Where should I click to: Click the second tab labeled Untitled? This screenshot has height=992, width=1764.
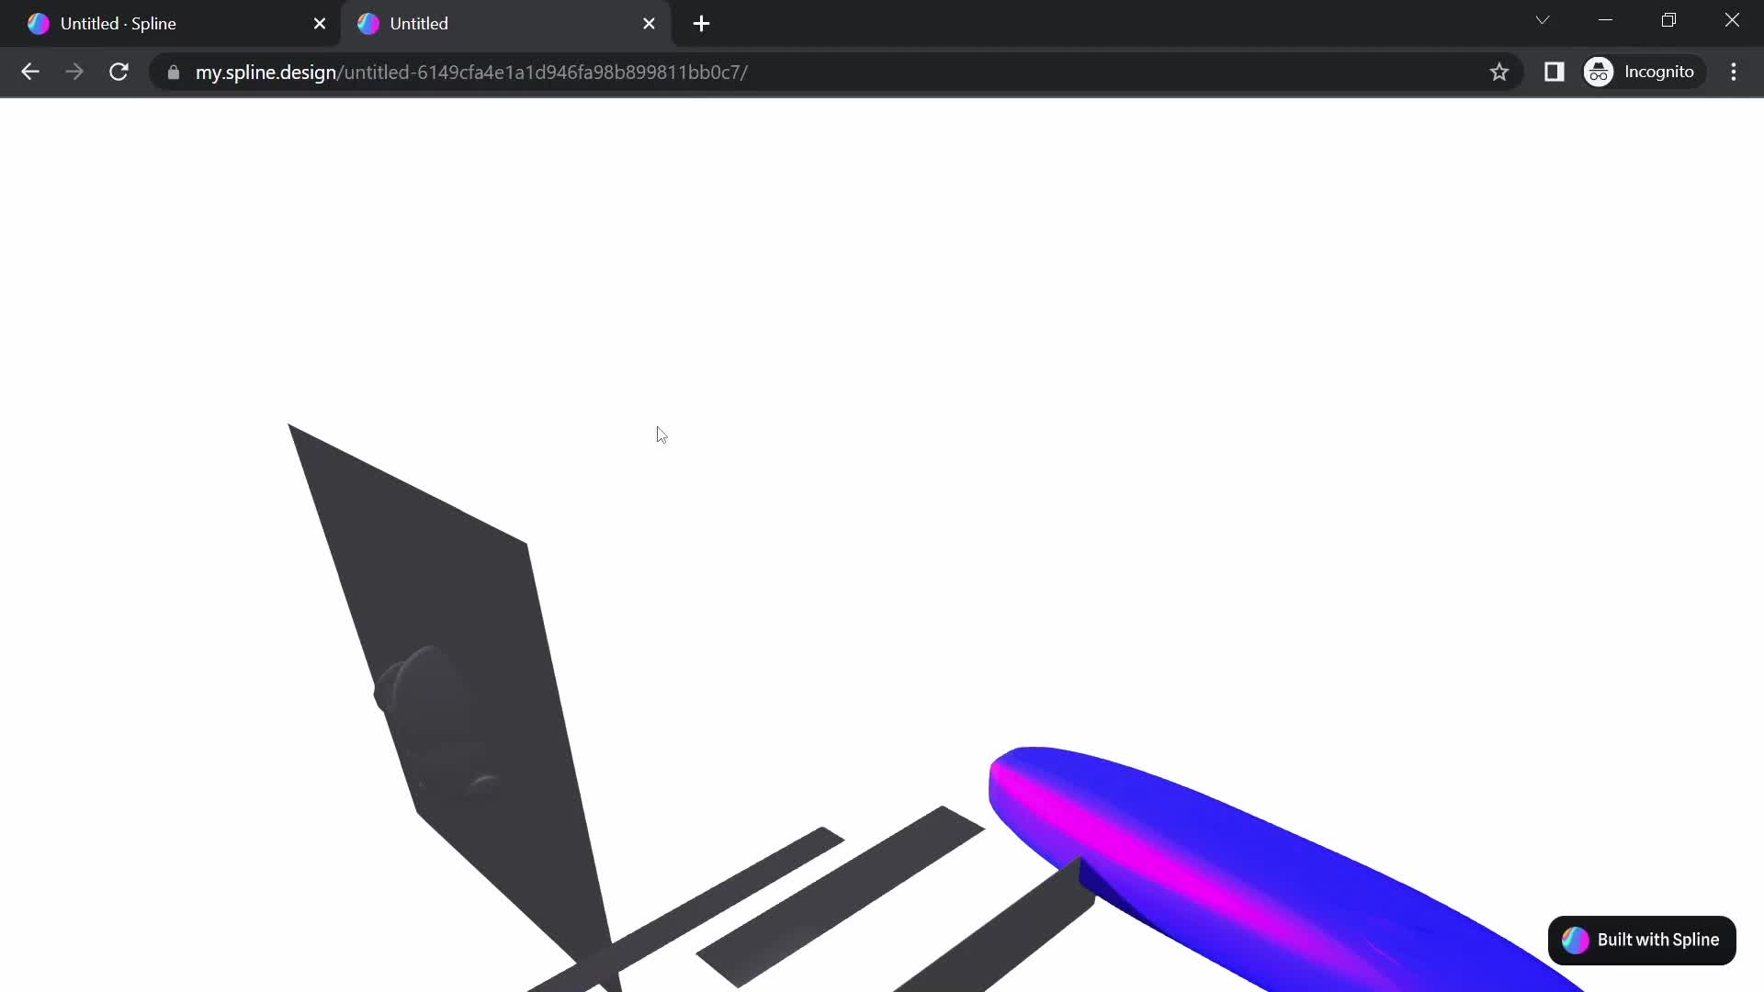coord(503,23)
